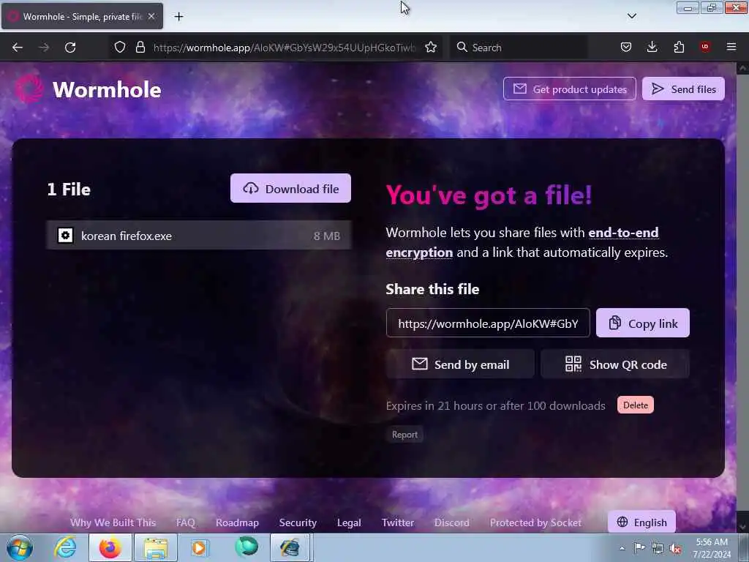Go back with the browser back arrow

point(18,48)
